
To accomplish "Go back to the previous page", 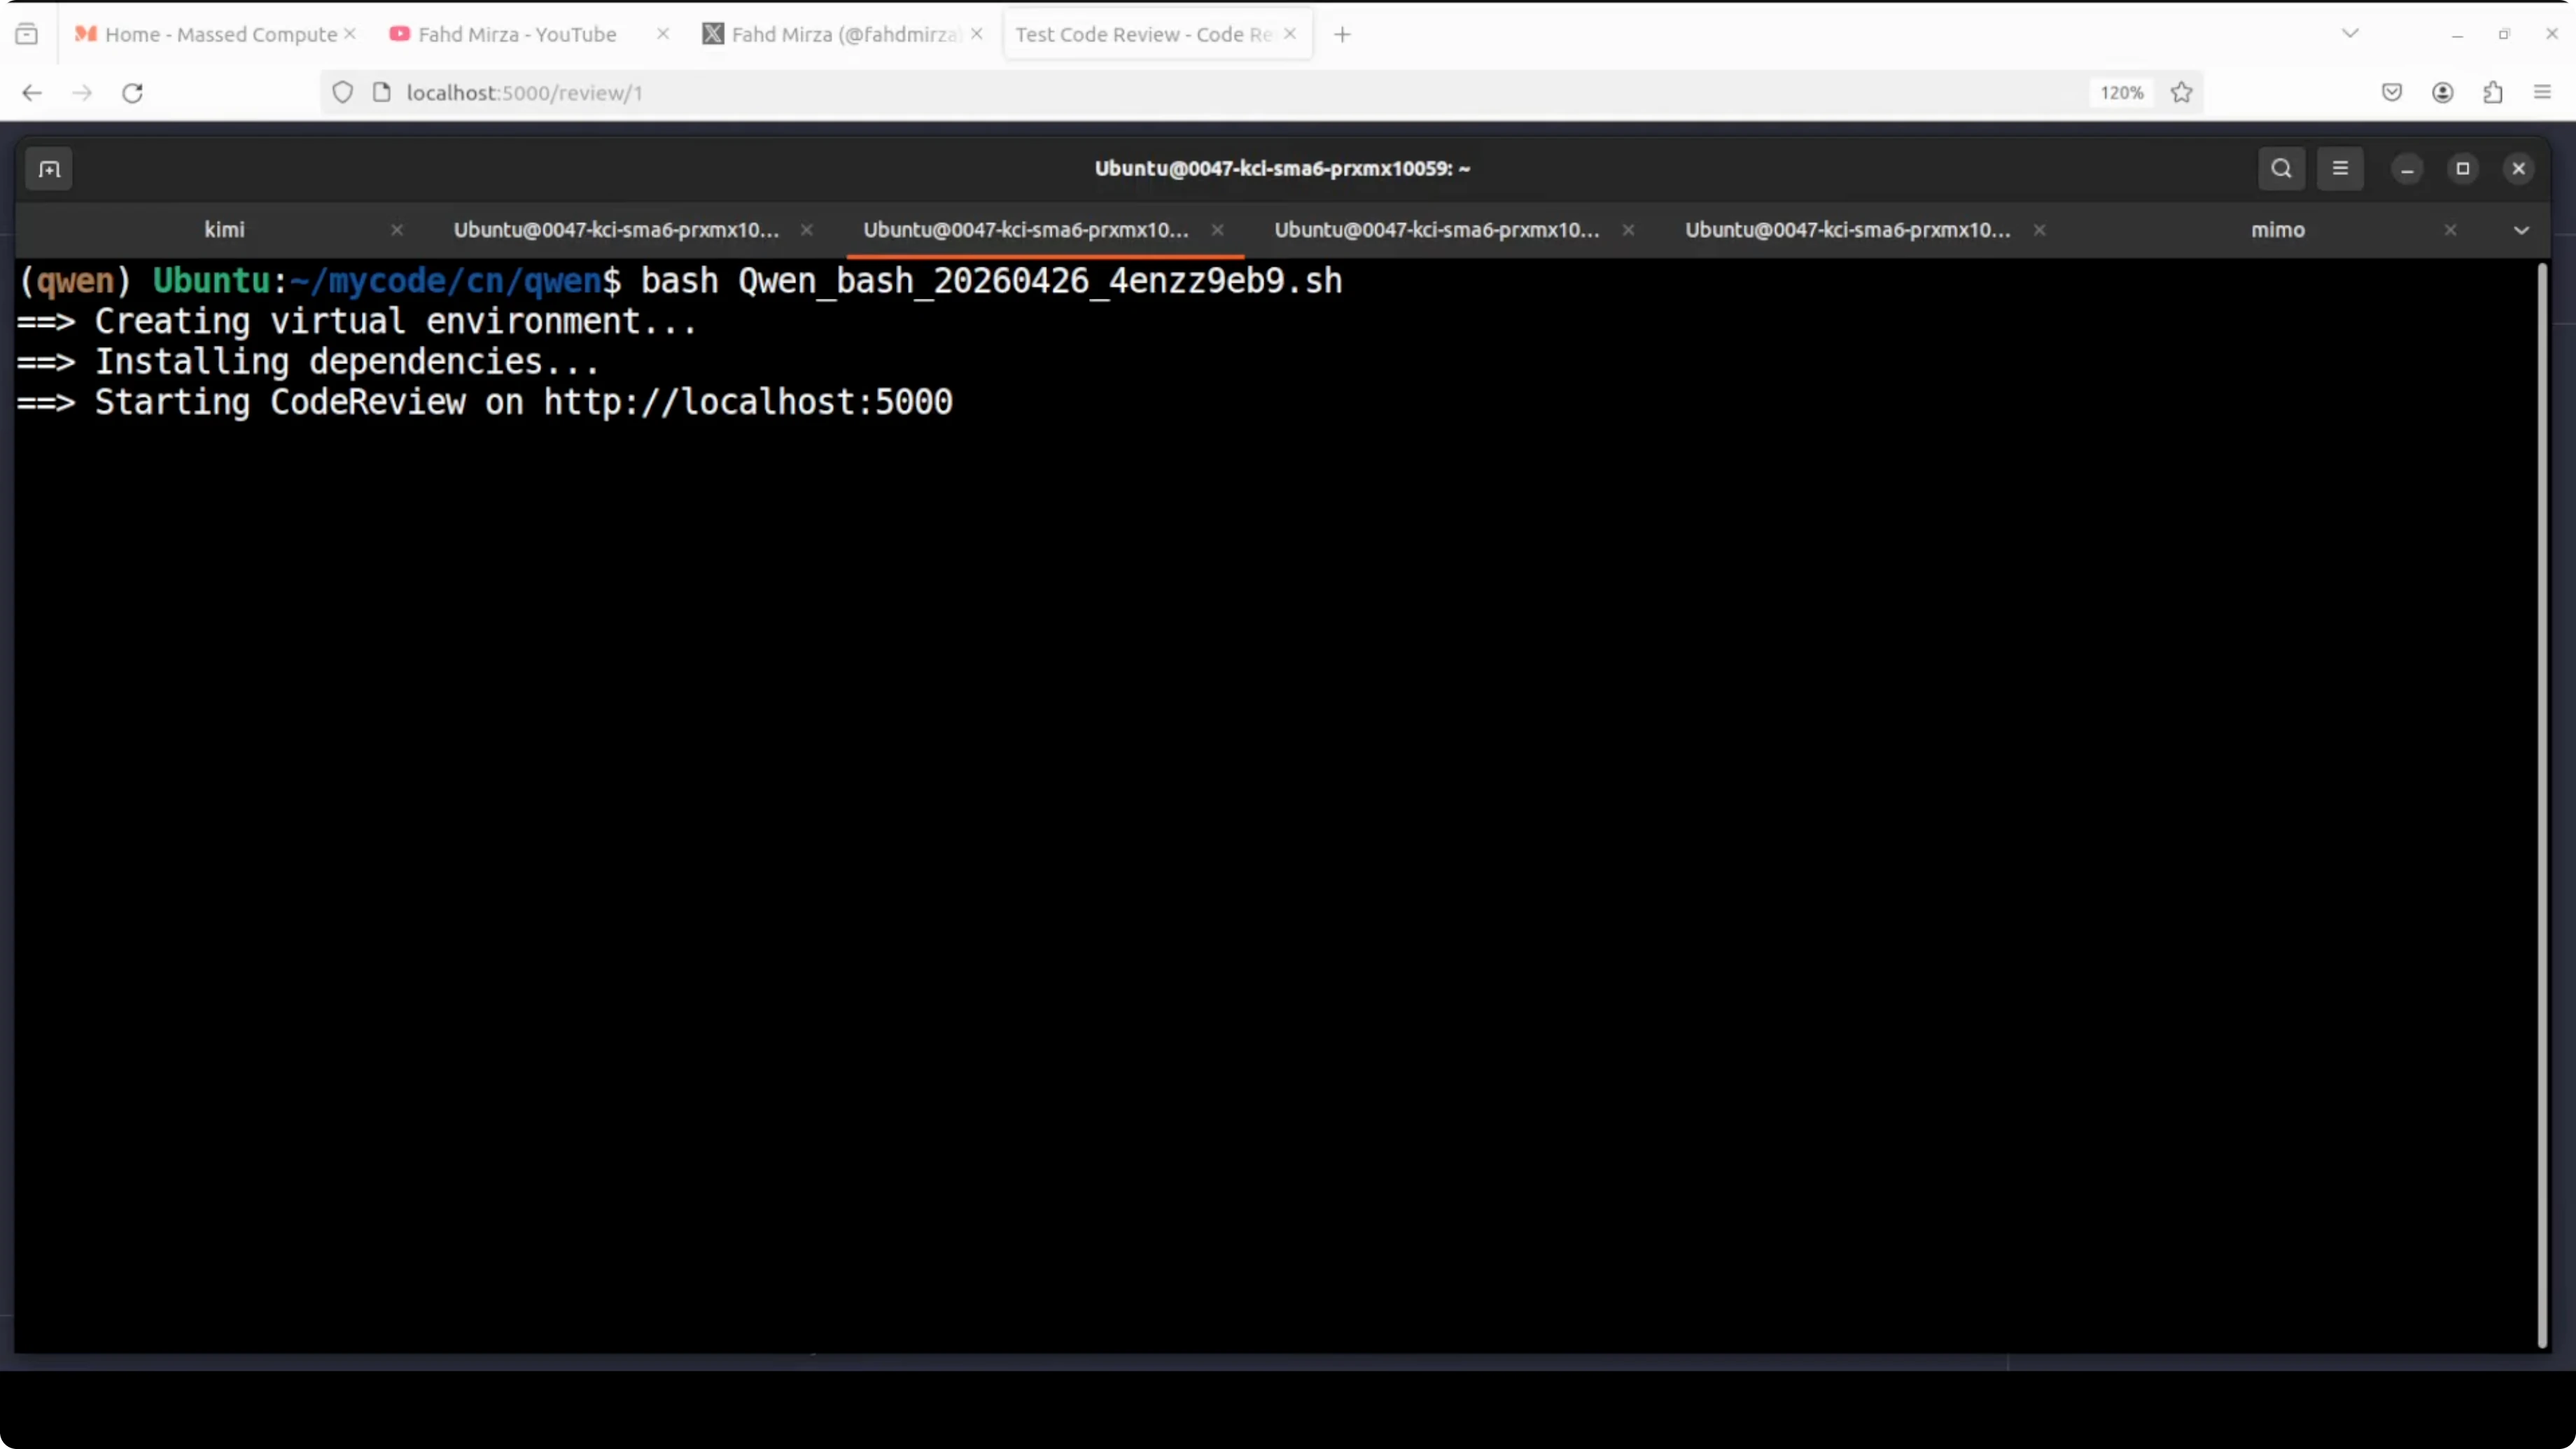I will click(x=32, y=93).
